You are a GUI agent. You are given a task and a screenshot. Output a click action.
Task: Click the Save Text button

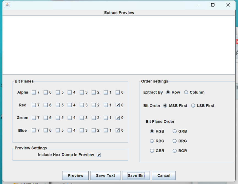click(x=105, y=175)
